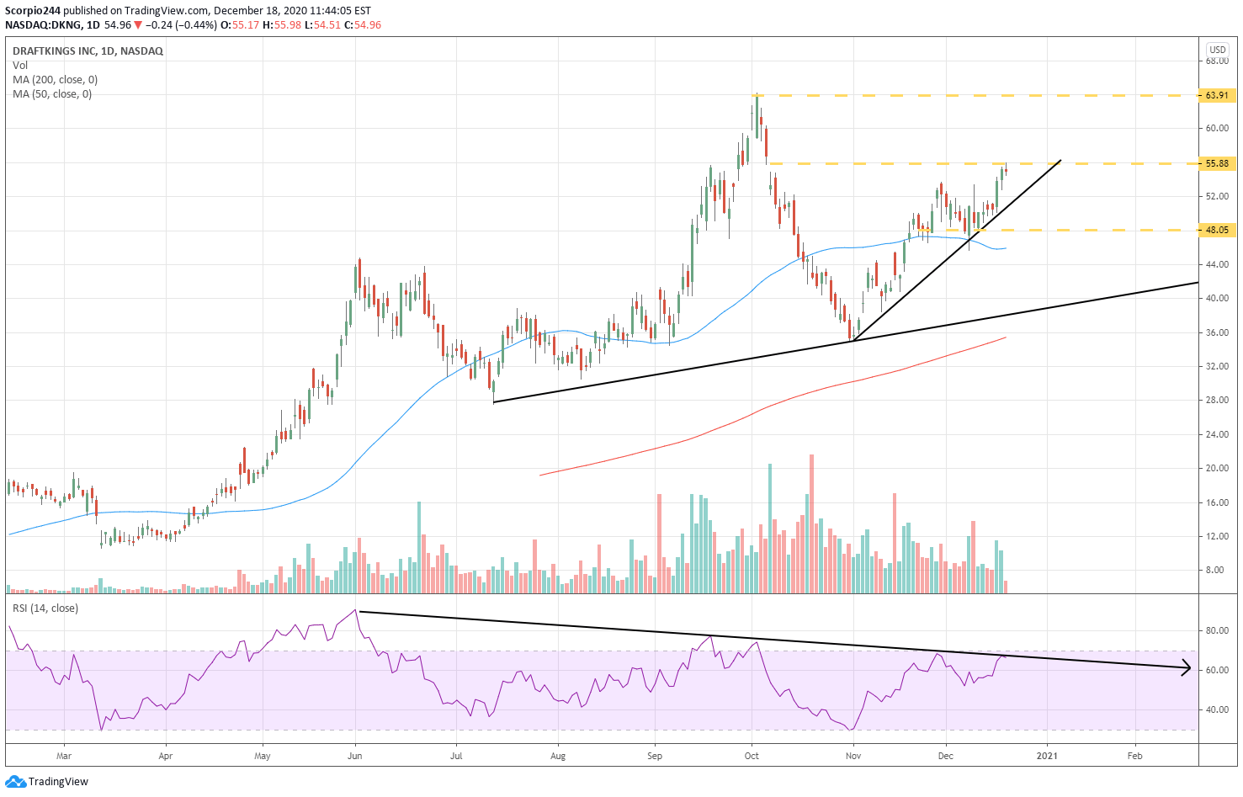The width and height of the screenshot is (1243, 797).
Task: Click the Aug date axis label
Action: pos(557,757)
